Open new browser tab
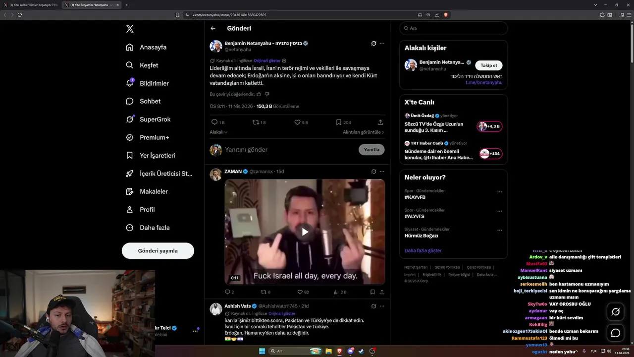 click(x=127, y=5)
